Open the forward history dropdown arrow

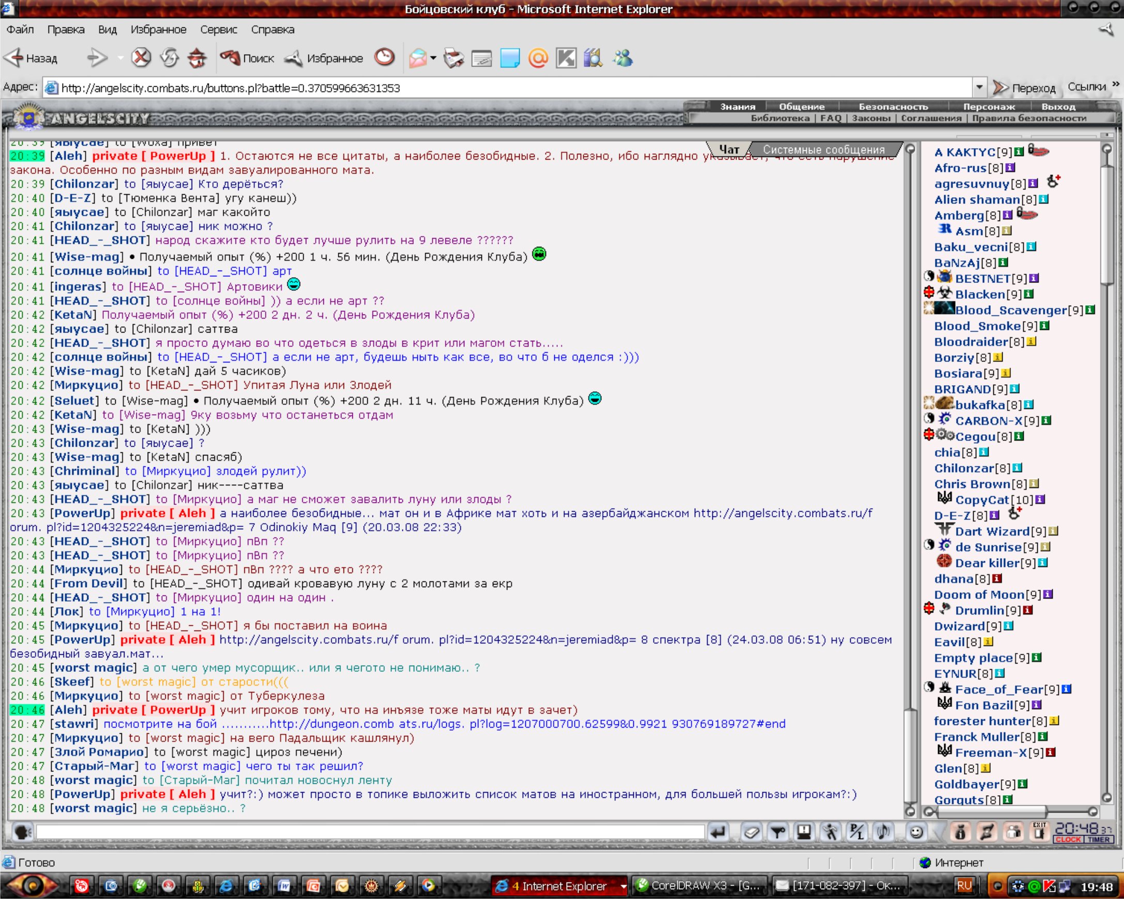[120, 58]
